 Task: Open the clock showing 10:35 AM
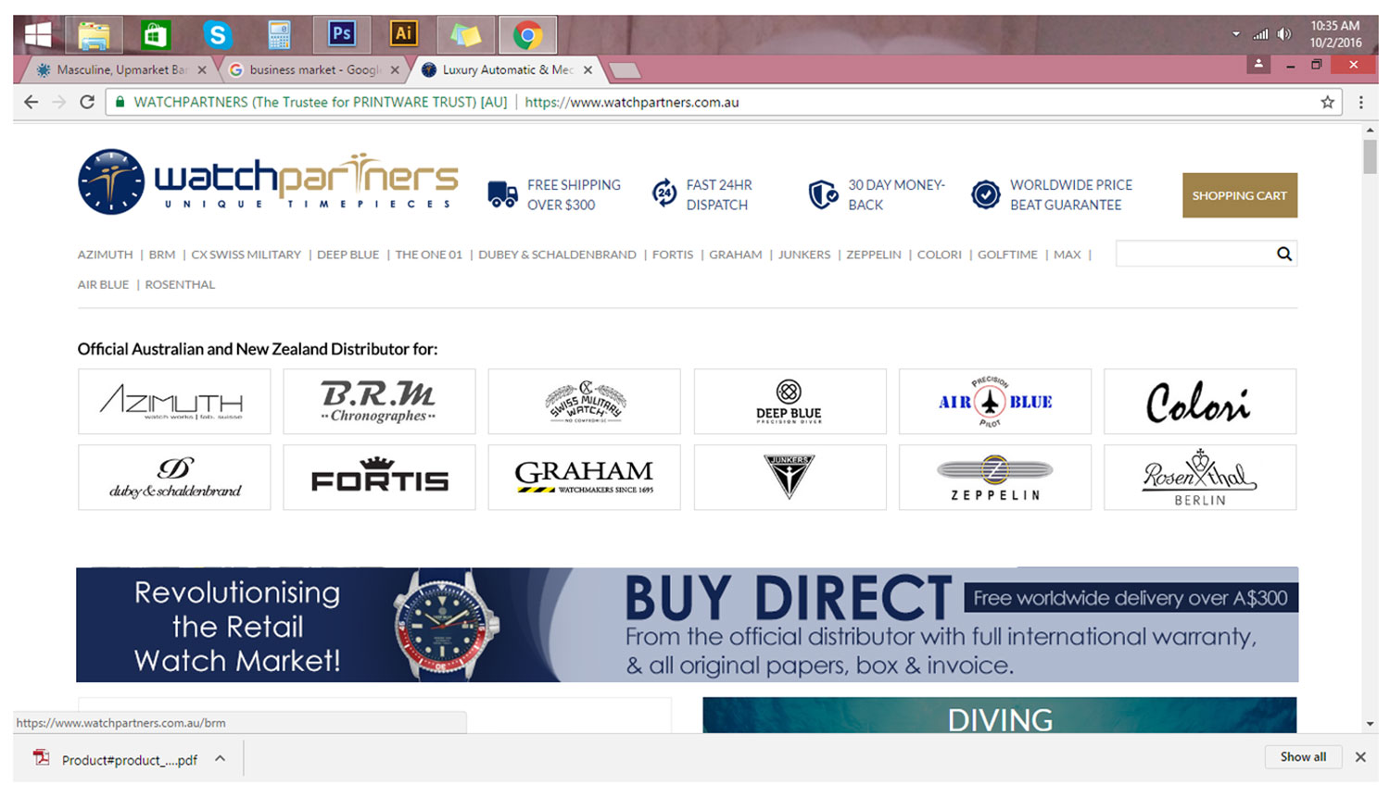click(x=1335, y=34)
